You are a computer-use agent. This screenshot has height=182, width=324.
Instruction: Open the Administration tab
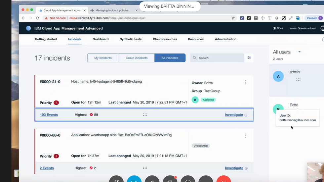(x=225, y=39)
